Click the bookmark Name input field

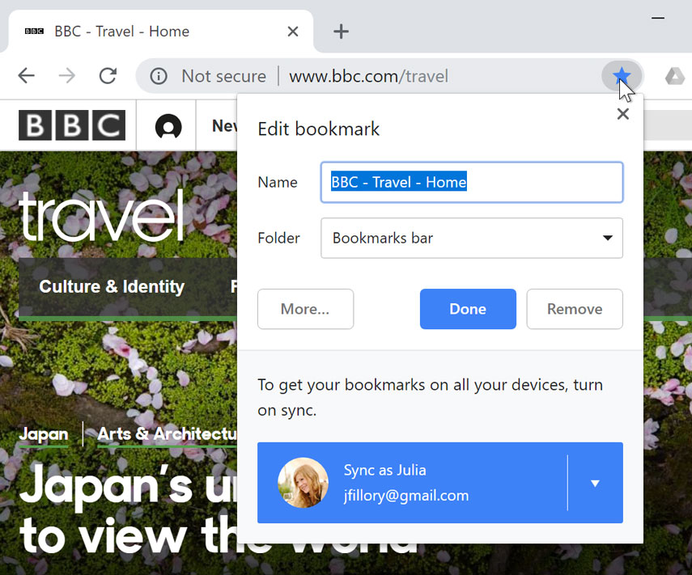click(x=472, y=182)
